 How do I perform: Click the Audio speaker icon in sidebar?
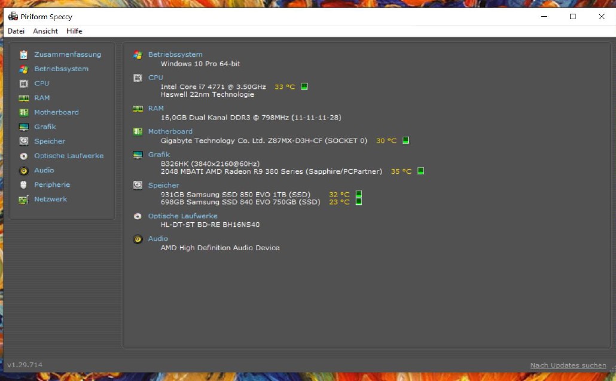pyautogui.click(x=23, y=171)
